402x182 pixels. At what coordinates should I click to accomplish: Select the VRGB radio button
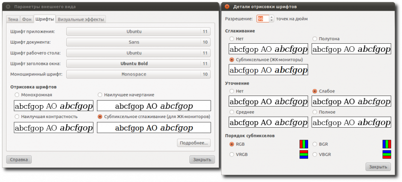(x=232, y=154)
